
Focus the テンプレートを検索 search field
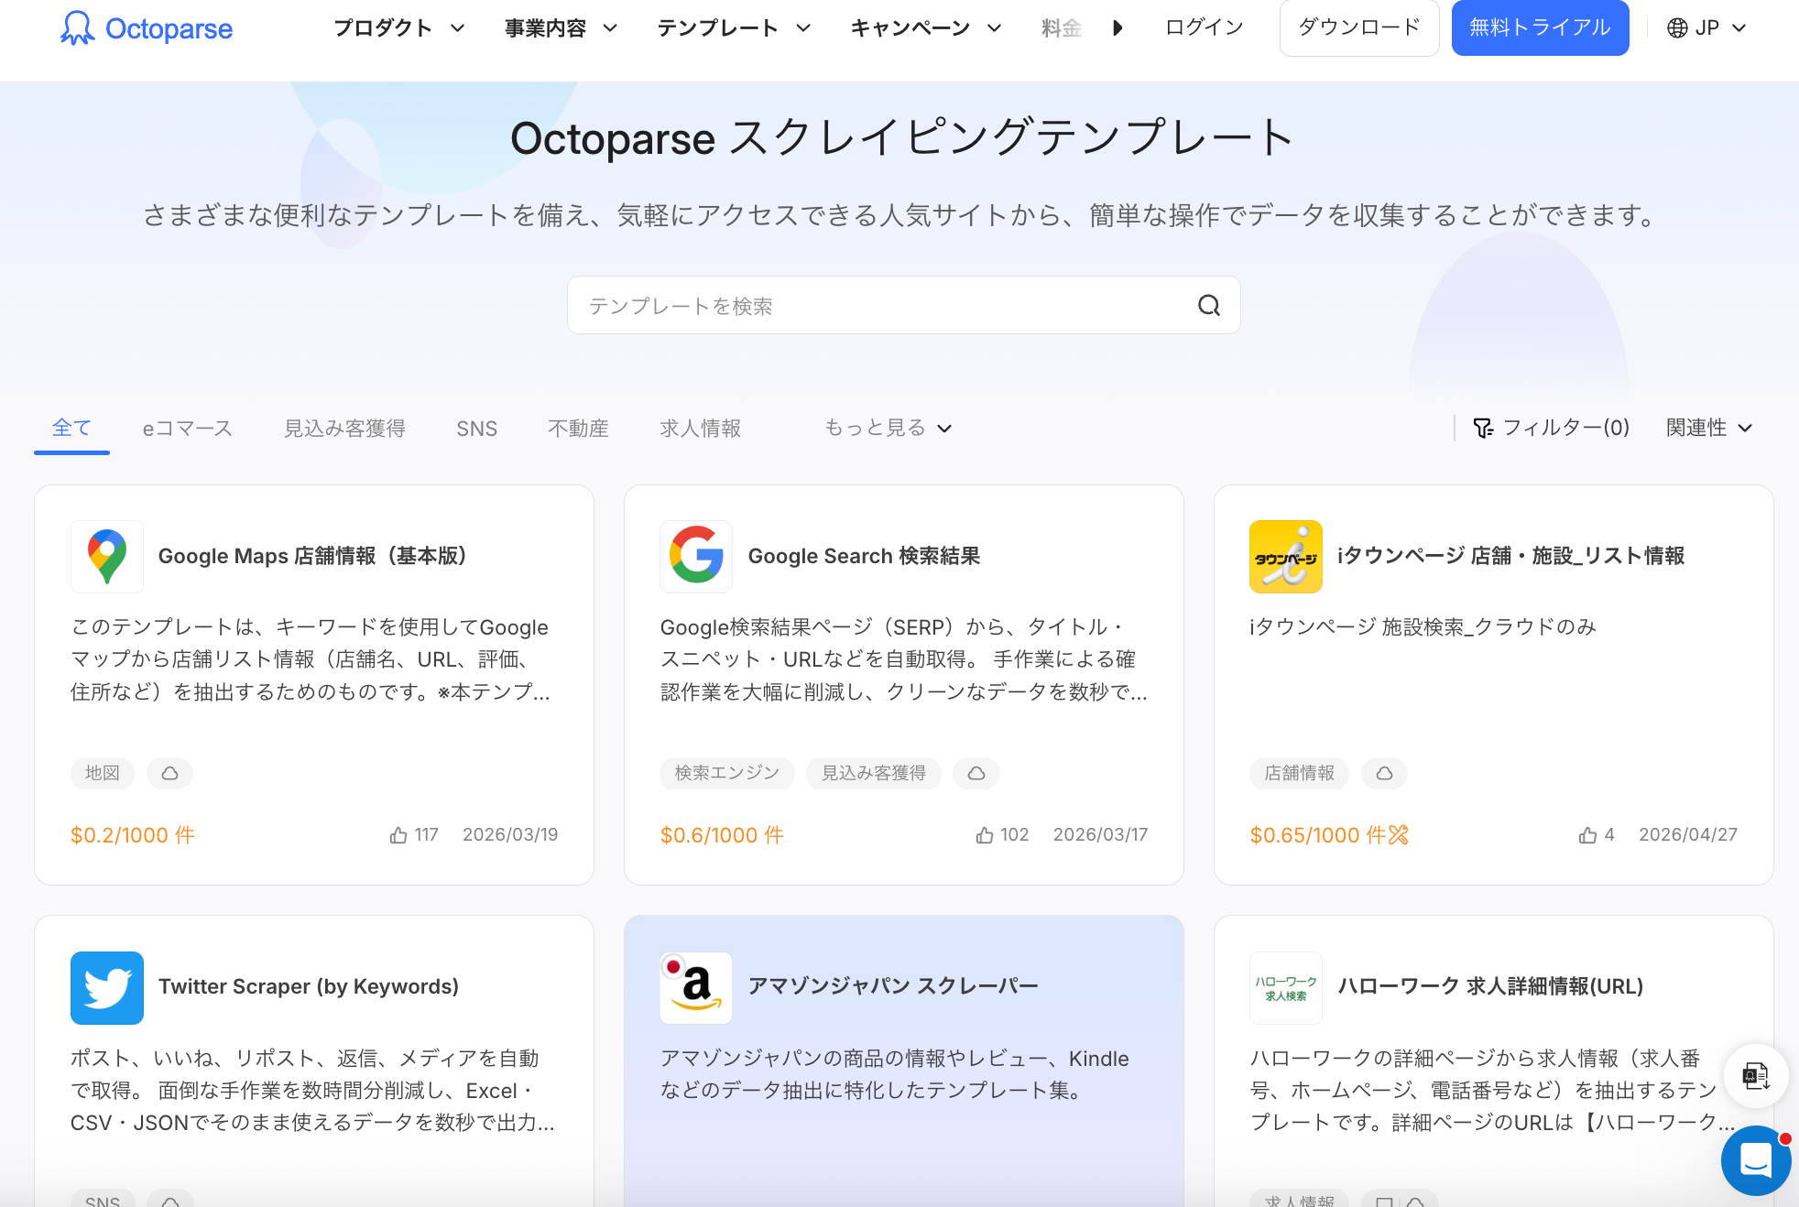(903, 306)
